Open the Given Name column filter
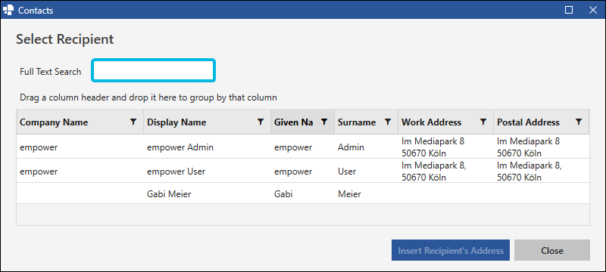 click(325, 122)
